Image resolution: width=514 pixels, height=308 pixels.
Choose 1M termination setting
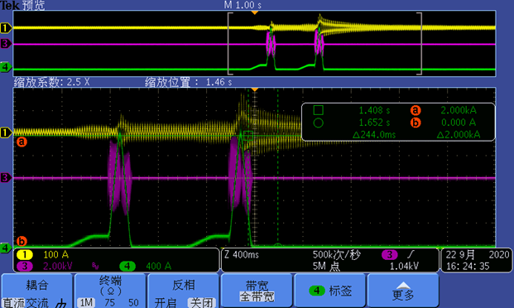(x=86, y=303)
